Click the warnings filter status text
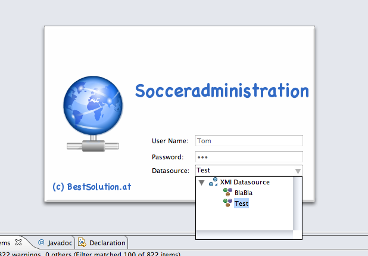 pyautogui.click(x=91, y=254)
